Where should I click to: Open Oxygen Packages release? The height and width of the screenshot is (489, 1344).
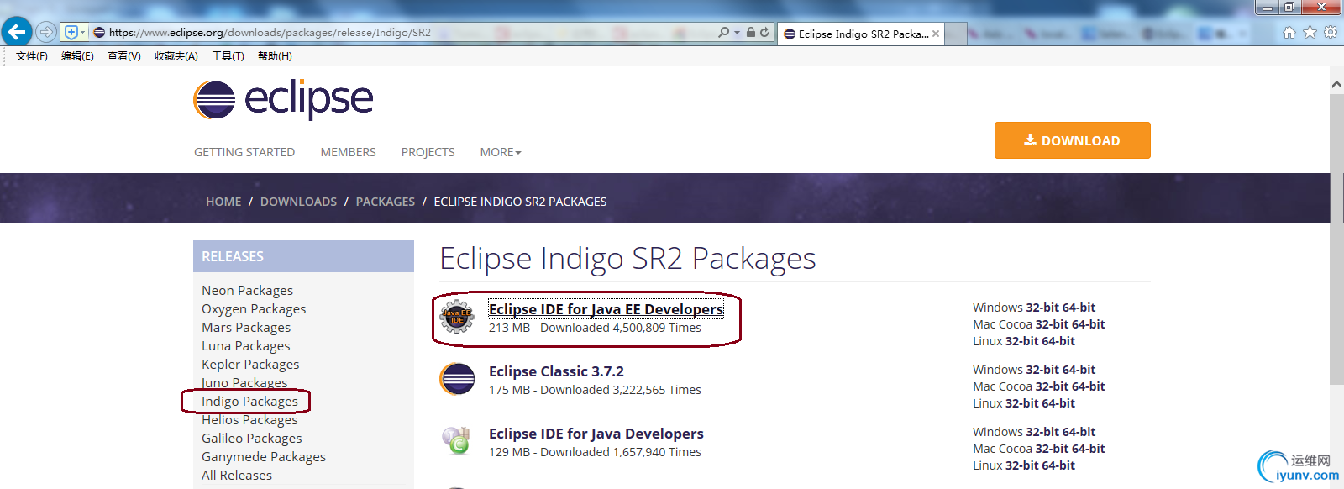tap(254, 308)
